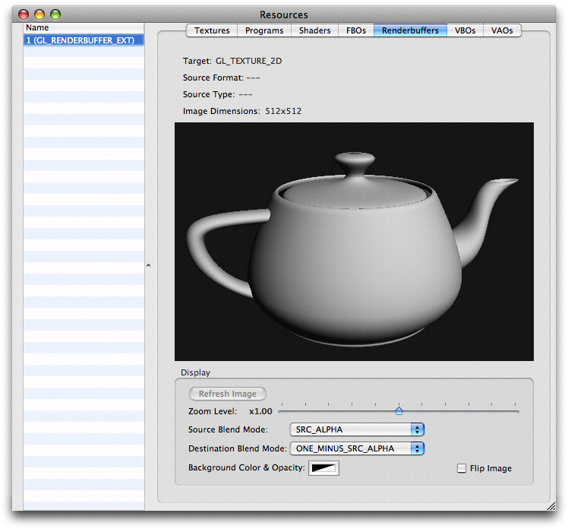Screen dimensions: 568x529
Task: Click the Zoom Level slider handle
Action: pyautogui.click(x=399, y=411)
